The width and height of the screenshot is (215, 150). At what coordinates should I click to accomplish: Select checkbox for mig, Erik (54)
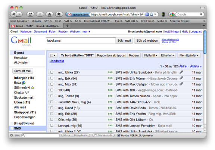[x=52, y=78]
